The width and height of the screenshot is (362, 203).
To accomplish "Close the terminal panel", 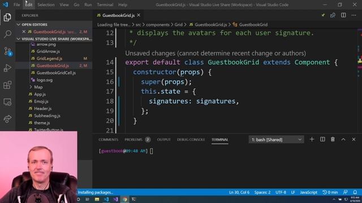I will [x=354, y=139].
